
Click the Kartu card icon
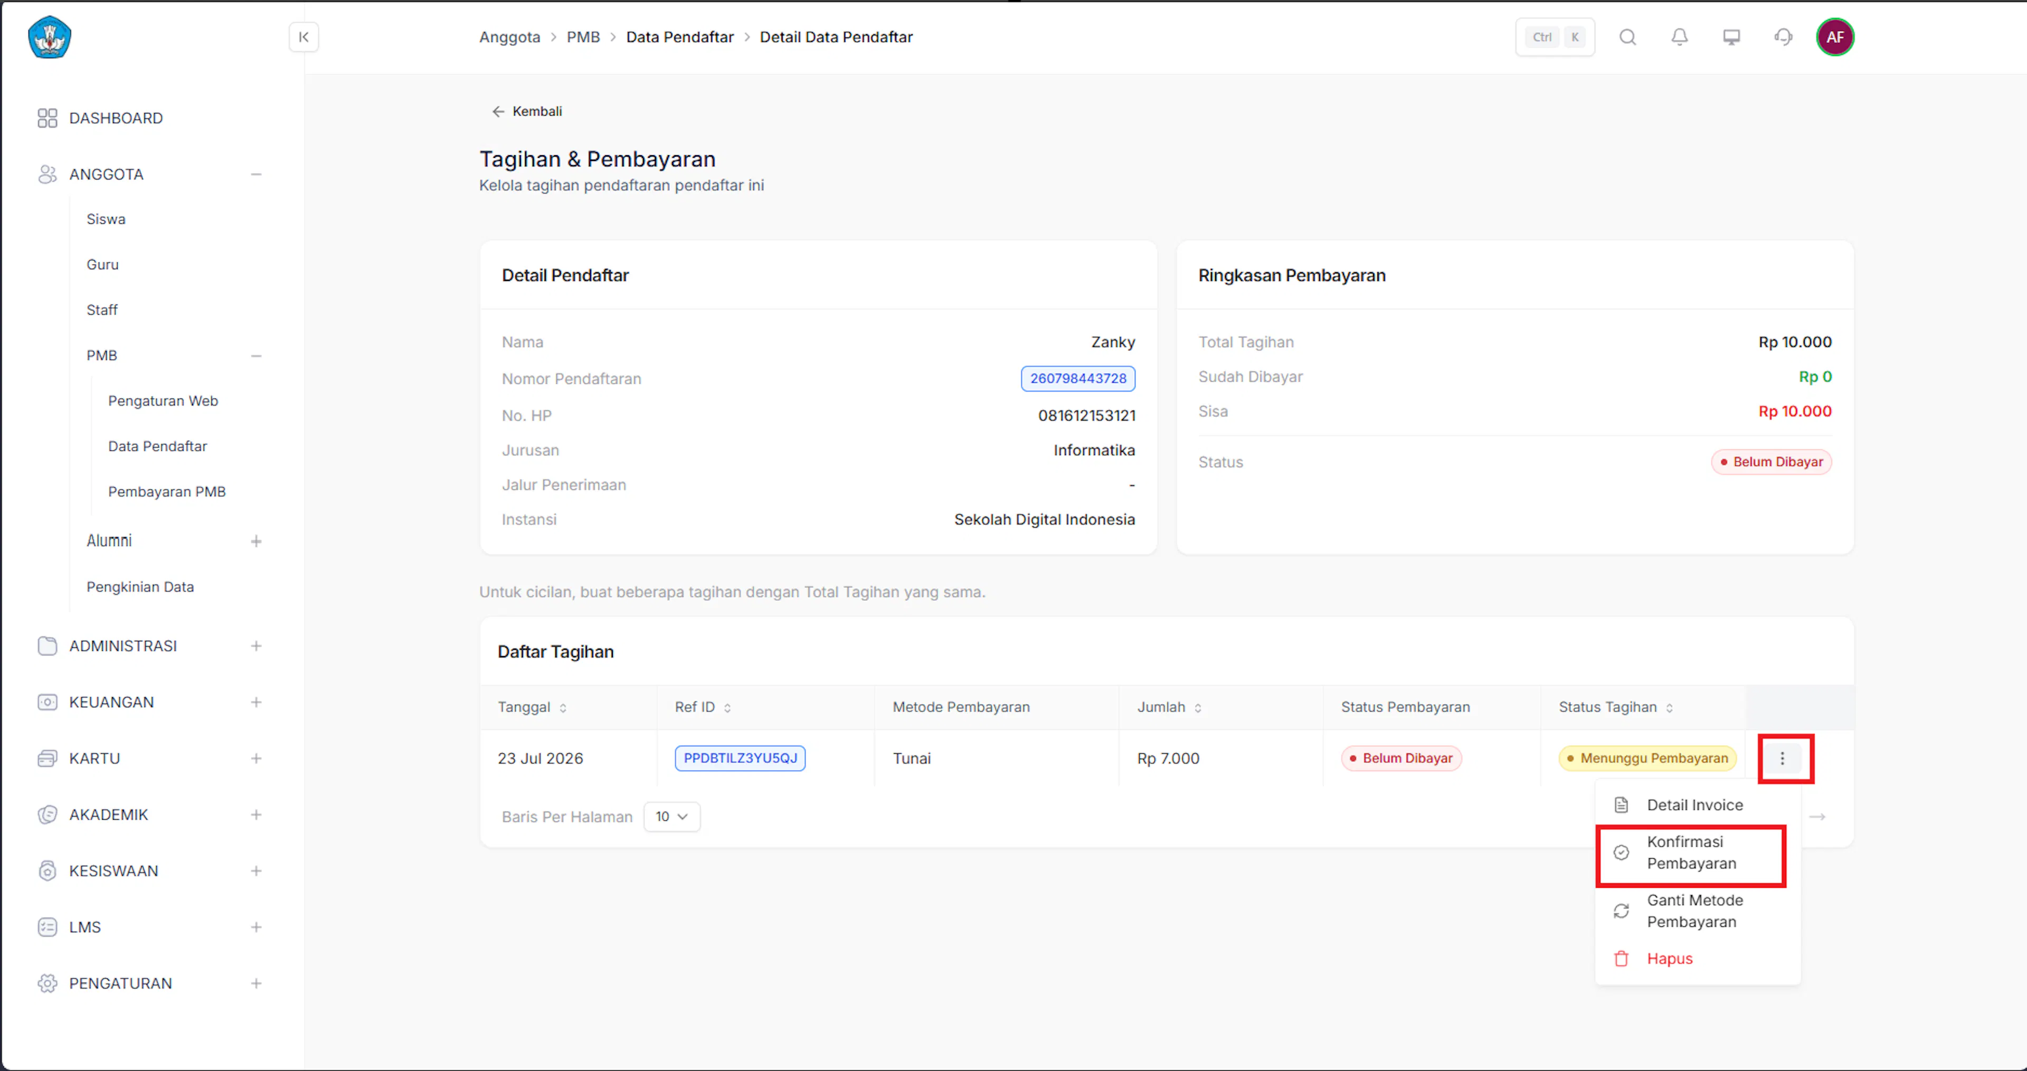point(47,759)
